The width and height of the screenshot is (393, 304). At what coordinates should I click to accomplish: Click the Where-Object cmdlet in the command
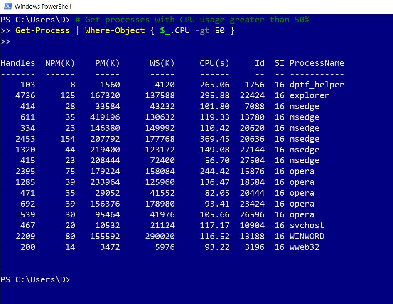[x=115, y=31]
